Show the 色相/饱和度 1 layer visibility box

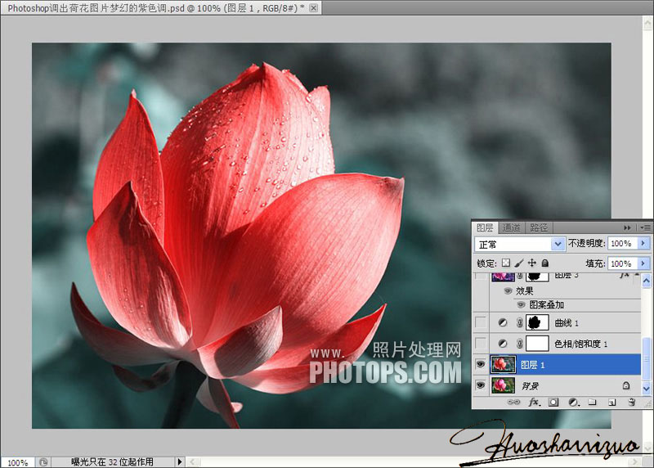coord(481,343)
